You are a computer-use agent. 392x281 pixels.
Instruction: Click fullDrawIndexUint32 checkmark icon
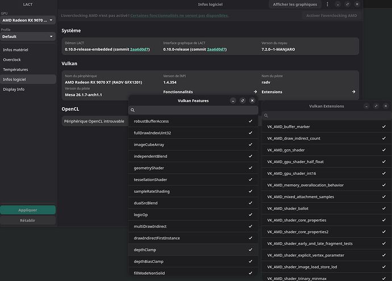pyautogui.click(x=250, y=133)
